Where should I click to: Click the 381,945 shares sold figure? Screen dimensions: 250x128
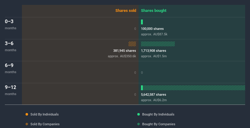tap(125, 51)
